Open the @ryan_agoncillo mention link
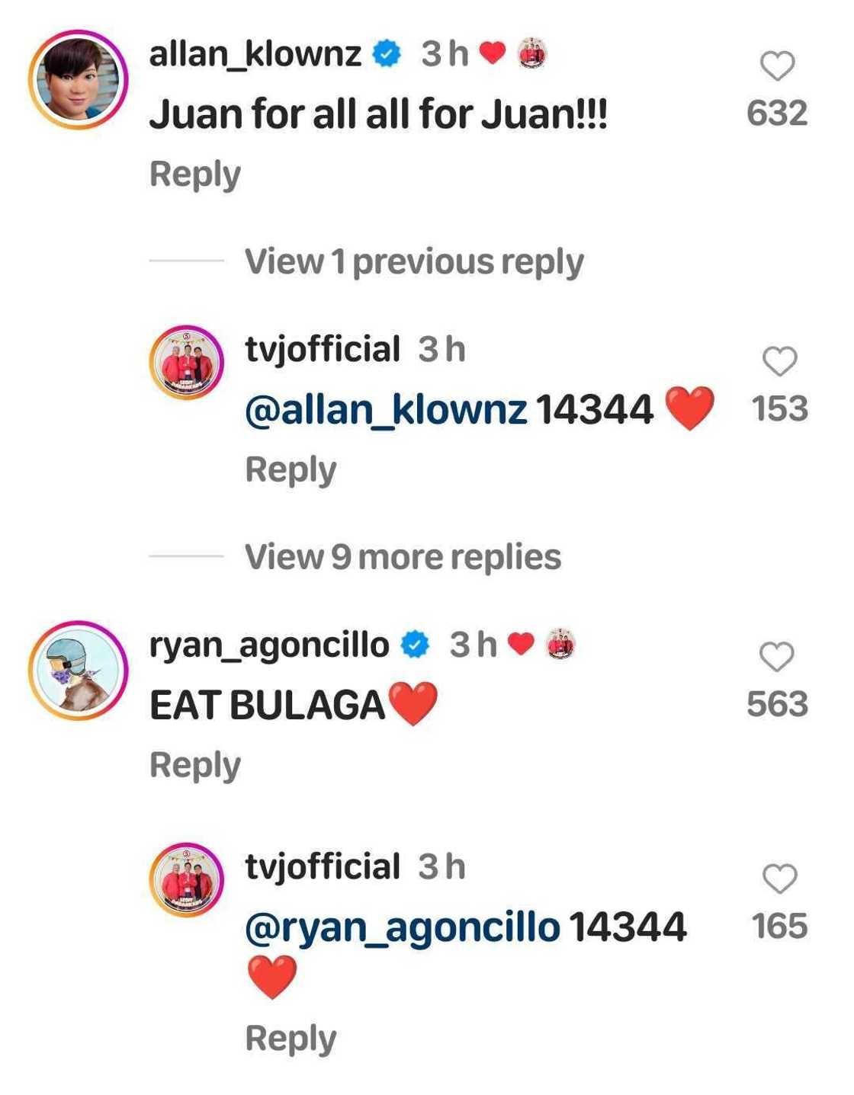 tap(403, 928)
